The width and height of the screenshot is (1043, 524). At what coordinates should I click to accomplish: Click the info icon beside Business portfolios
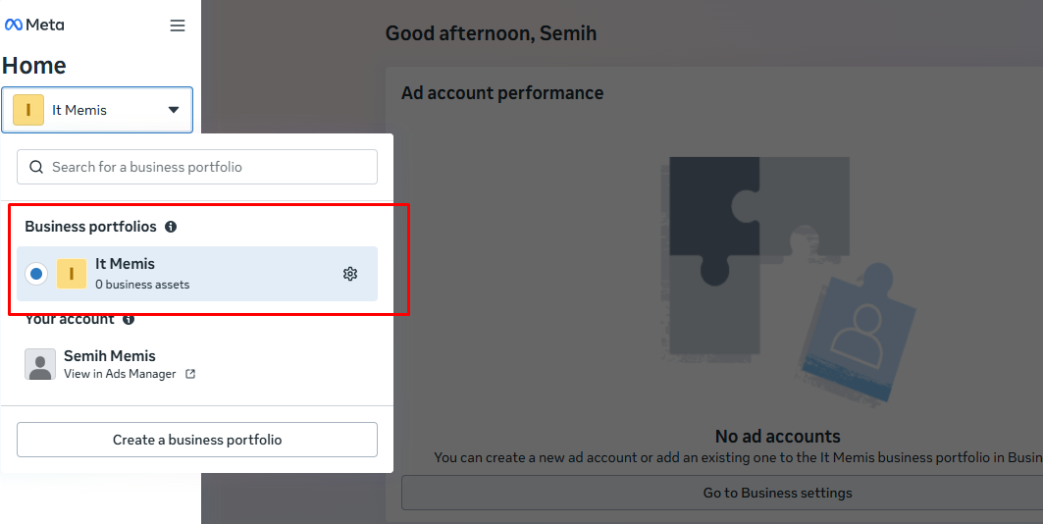point(171,227)
